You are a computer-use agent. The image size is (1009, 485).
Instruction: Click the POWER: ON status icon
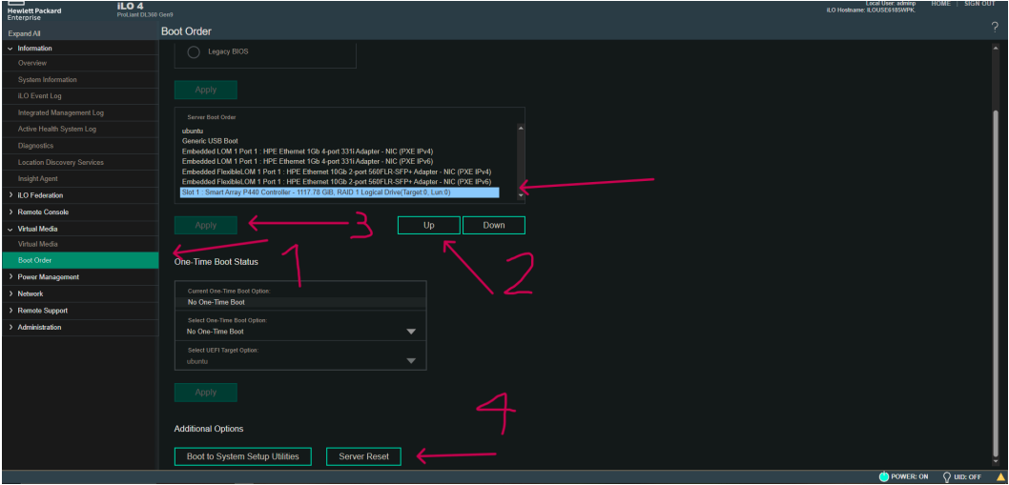click(x=883, y=476)
